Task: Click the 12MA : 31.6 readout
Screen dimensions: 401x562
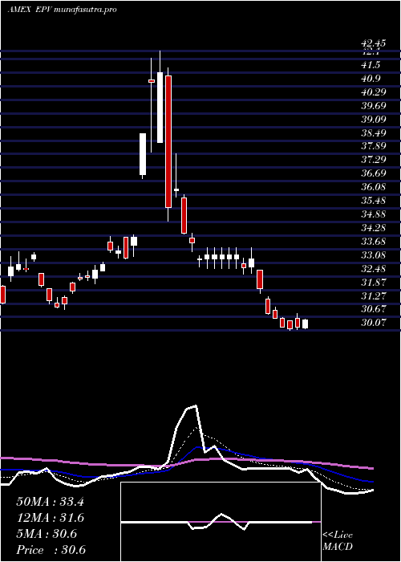Action: [x=50, y=518]
